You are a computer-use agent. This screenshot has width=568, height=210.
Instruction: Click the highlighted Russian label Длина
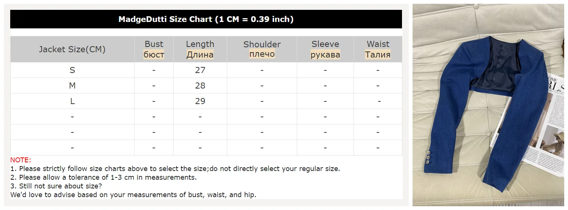[x=200, y=54]
